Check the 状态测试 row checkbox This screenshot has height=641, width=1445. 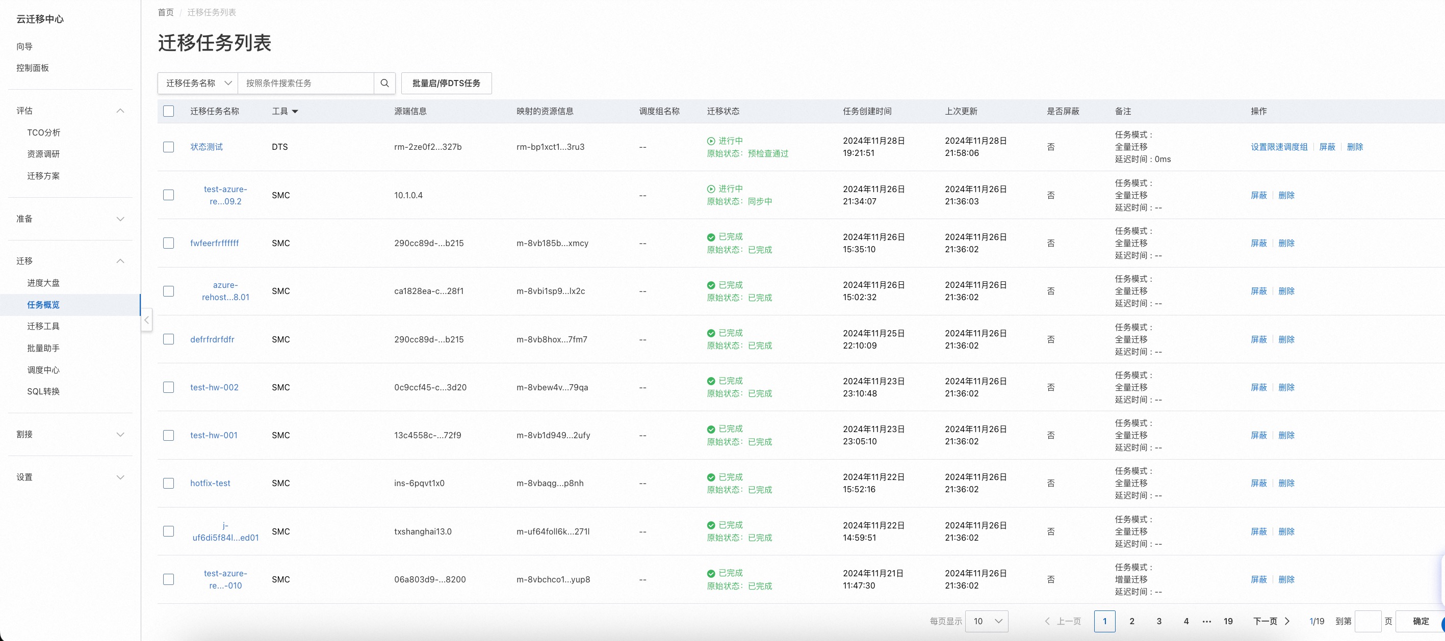point(168,147)
